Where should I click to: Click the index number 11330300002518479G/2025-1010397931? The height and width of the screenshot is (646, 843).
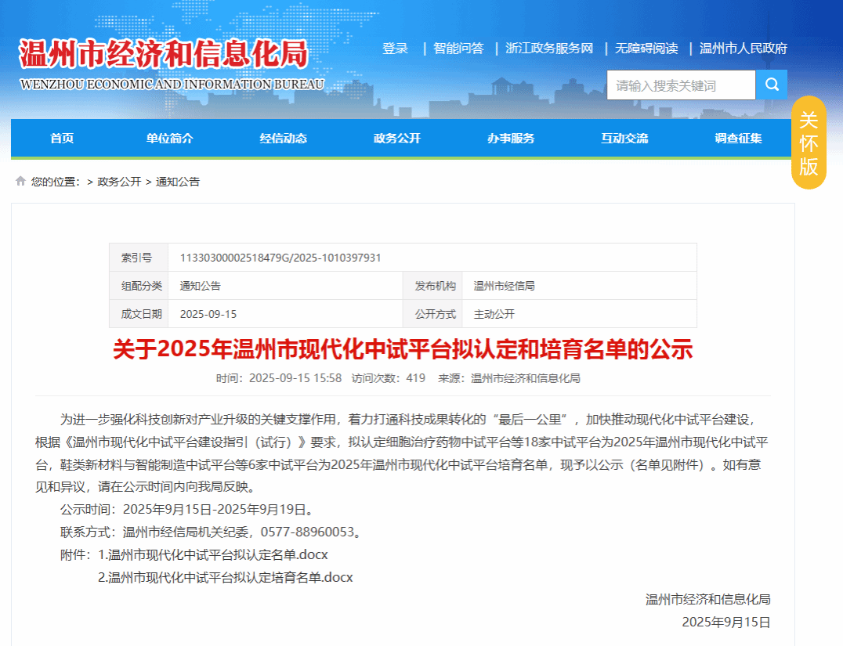click(x=280, y=258)
